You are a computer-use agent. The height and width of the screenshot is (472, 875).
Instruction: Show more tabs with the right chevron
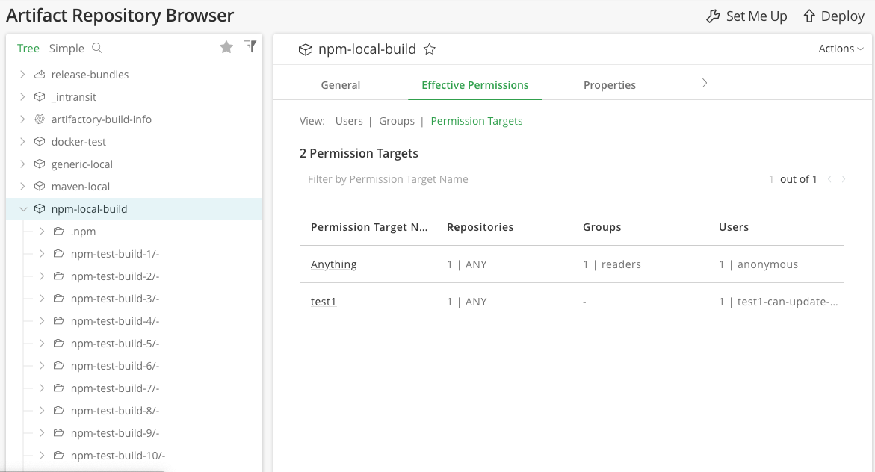point(704,83)
